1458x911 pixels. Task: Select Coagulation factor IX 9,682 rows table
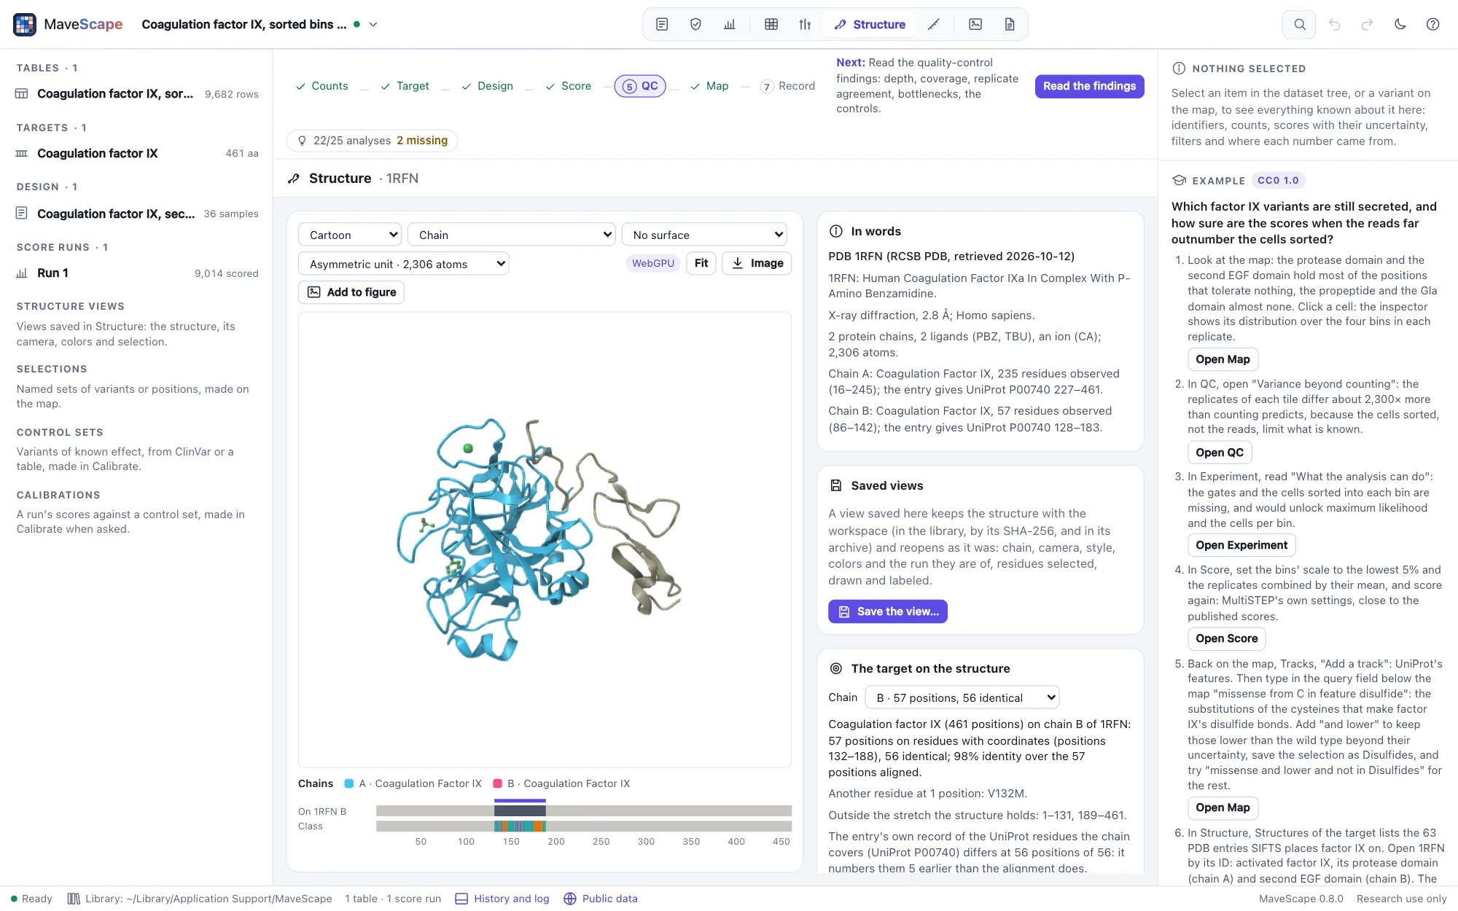[136, 93]
